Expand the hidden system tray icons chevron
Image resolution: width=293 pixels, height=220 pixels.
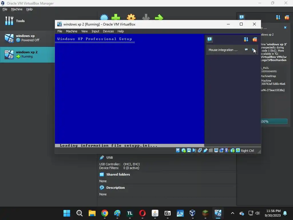point(232,213)
